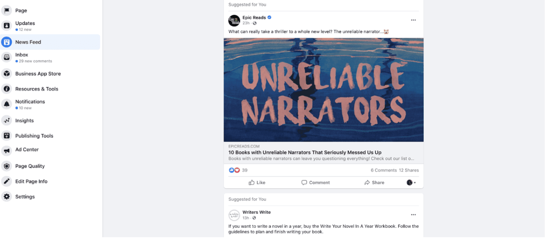Open Writers Write post options menu
Screen dimensions: 548x238
point(413,215)
